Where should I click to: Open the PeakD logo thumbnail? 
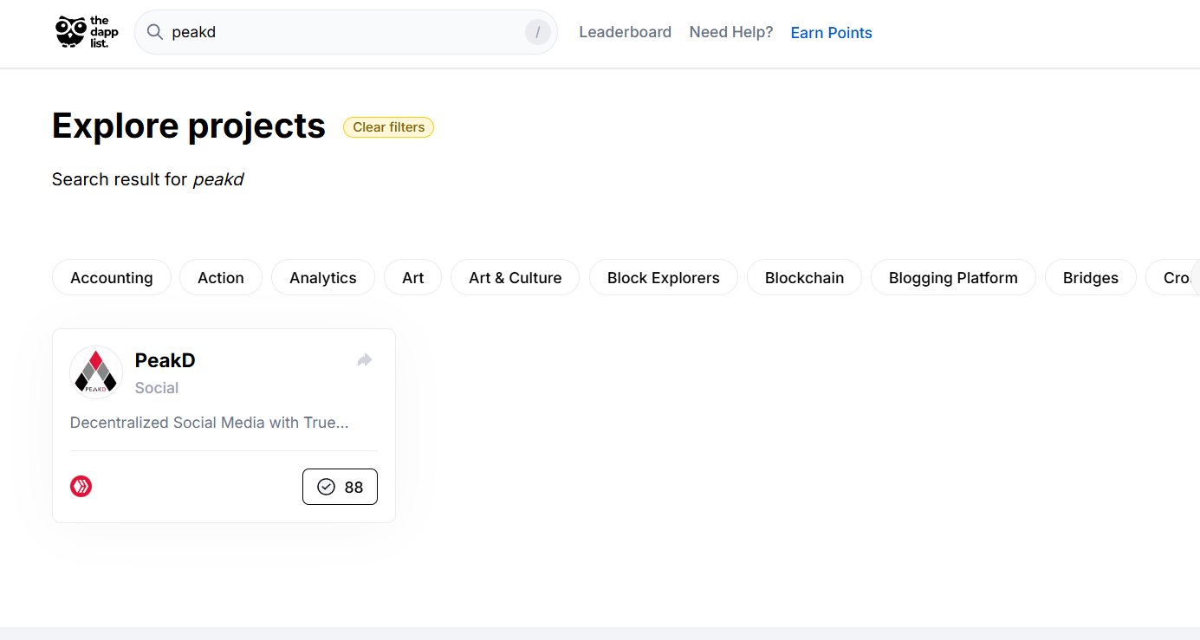pos(96,372)
